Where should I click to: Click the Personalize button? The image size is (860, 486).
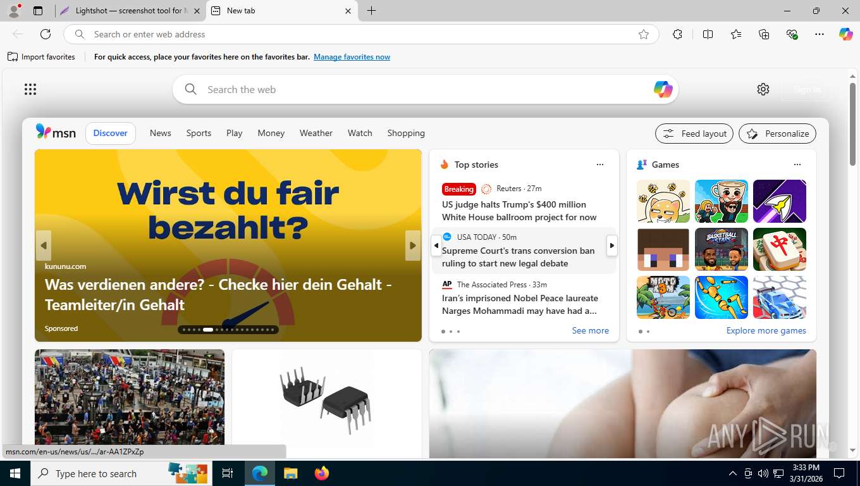coord(778,134)
